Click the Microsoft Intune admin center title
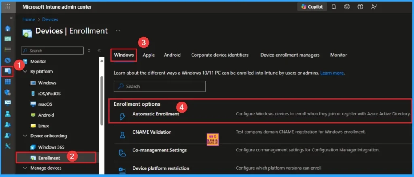The image size is (414, 177). coord(57,7)
